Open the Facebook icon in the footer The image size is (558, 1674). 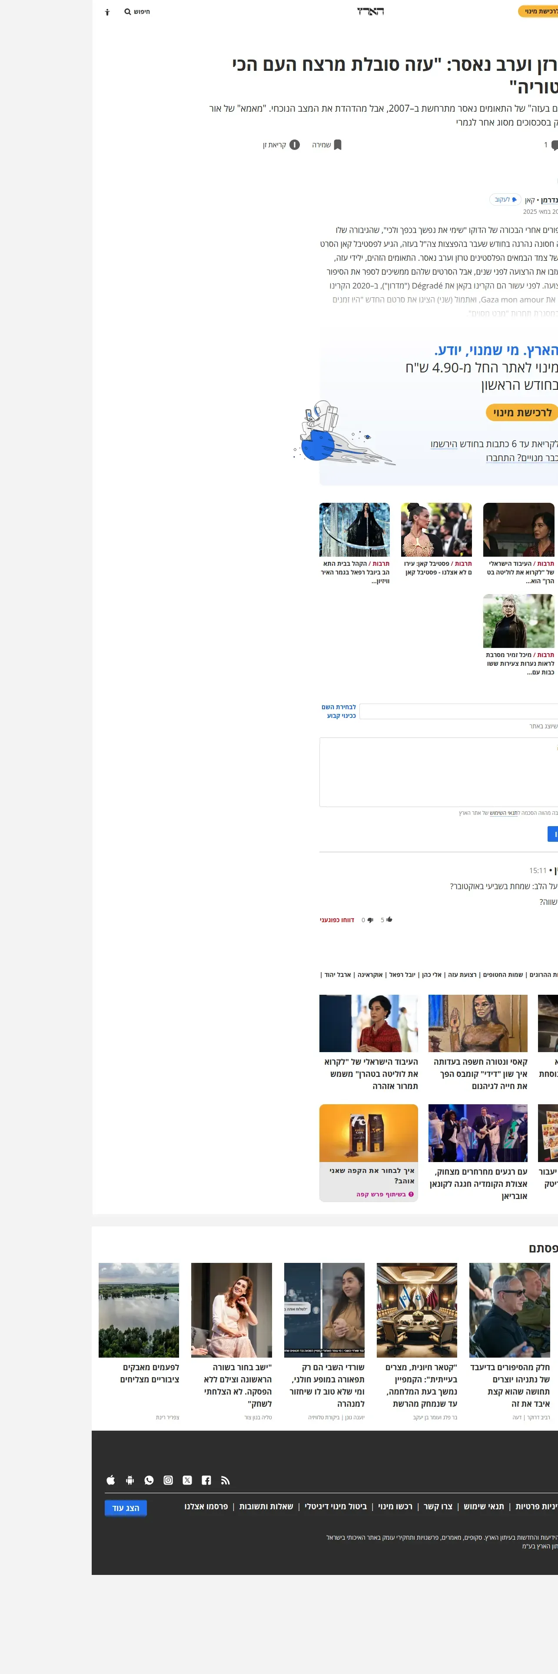[206, 1480]
